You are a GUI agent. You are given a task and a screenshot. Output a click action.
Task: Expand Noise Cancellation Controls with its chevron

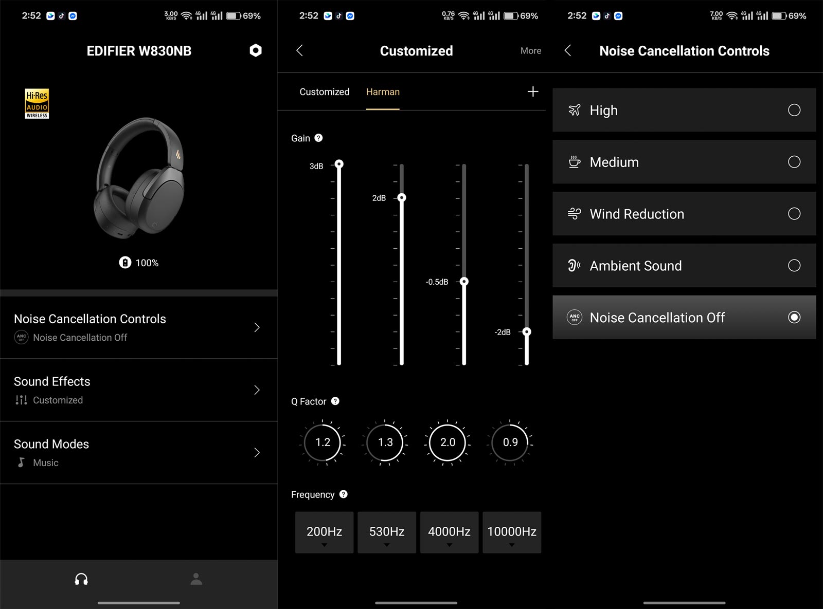click(257, 327)
